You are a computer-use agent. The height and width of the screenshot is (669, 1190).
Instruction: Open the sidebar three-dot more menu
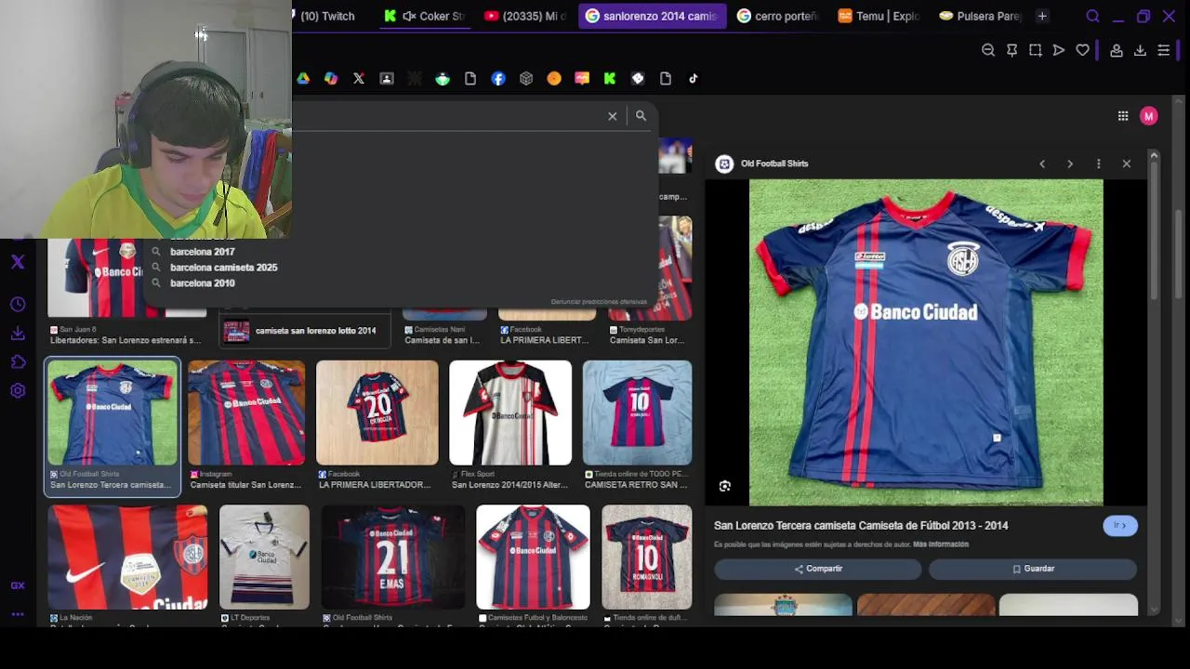pyautogui.click(x=18, y=614)
